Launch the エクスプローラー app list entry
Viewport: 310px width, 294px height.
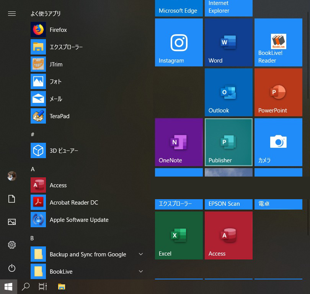pos(88,47)
